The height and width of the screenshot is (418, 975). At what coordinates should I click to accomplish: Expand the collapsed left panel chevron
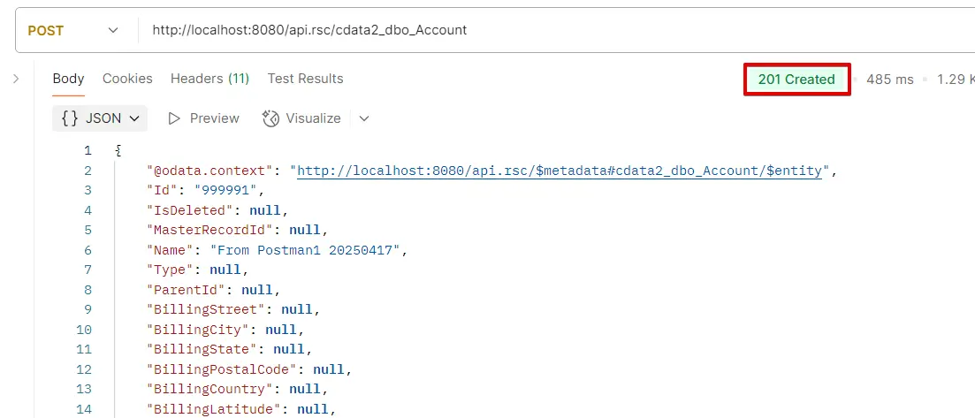click(16, 79)
